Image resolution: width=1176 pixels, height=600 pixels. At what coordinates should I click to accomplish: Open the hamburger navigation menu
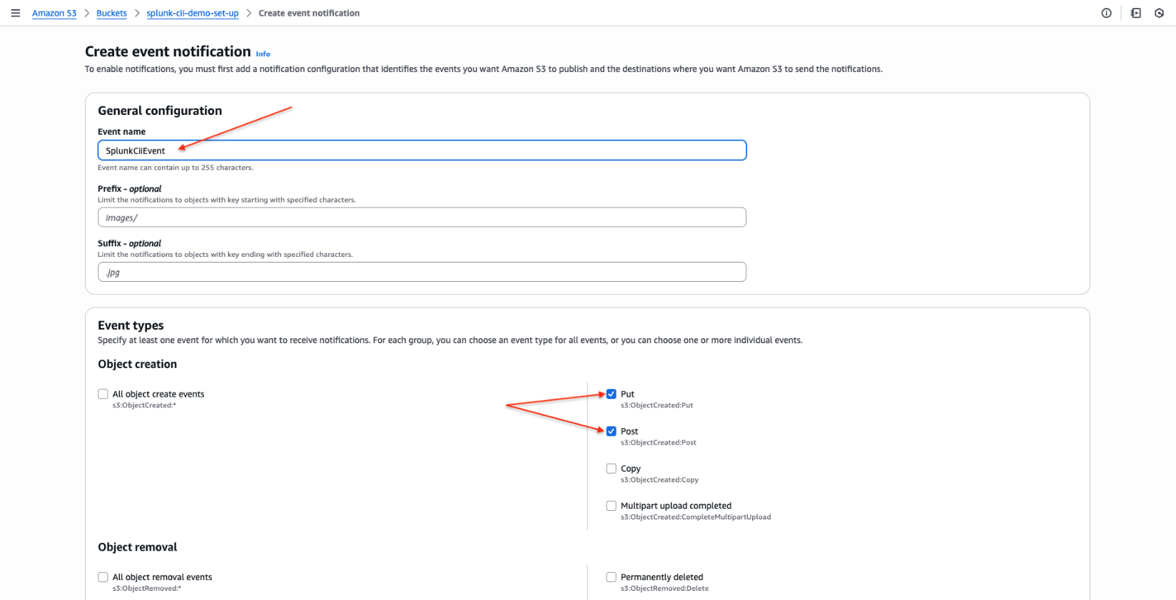pyautogui.click(x=15, y=13)
